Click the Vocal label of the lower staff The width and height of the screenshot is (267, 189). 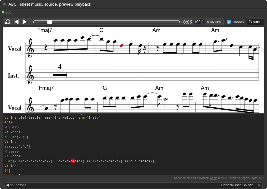coord(15,108)
